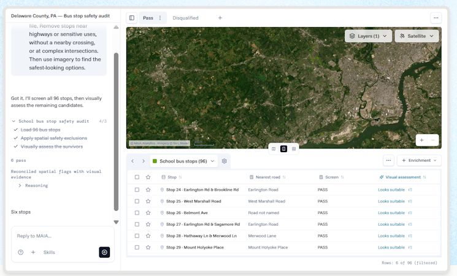Tick the checkbox for Stop 29 row
Image resolution: width=457 pixels, height=276 pixels.
pos(137,247)
